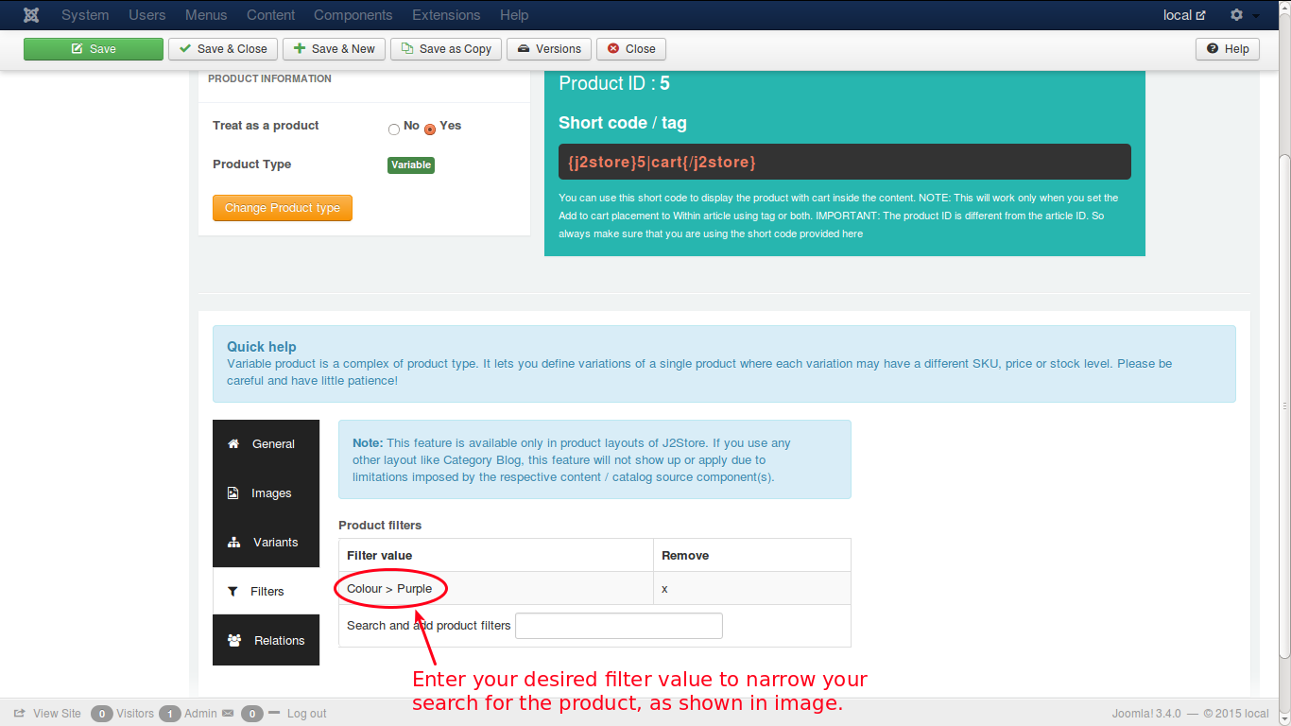Viewport: 1291px width, 726px height.
Task: Open the local site link
Action: click(x=1183, y=15)
